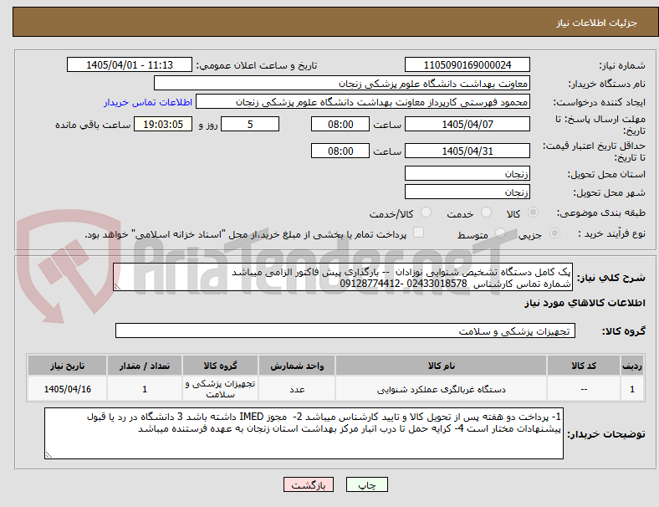Click the شماره نیاز number field
Image resolution: width=659 pixels, height=507 pixels.
[x=467, y=65]
